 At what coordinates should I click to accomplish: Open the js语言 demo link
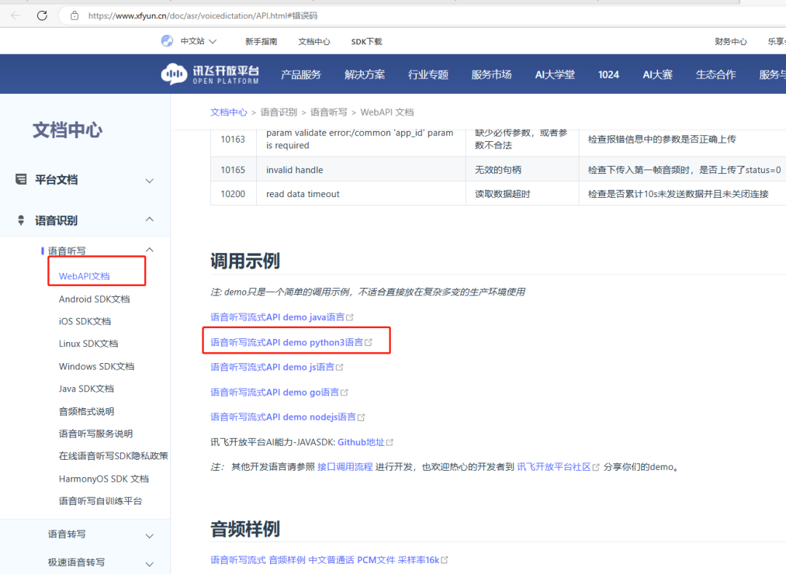(272, 367)
